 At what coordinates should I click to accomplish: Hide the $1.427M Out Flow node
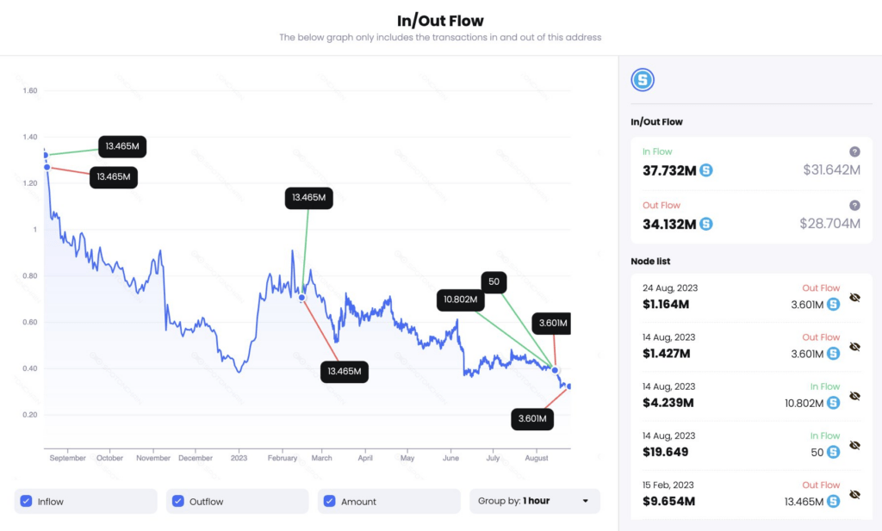854,347
